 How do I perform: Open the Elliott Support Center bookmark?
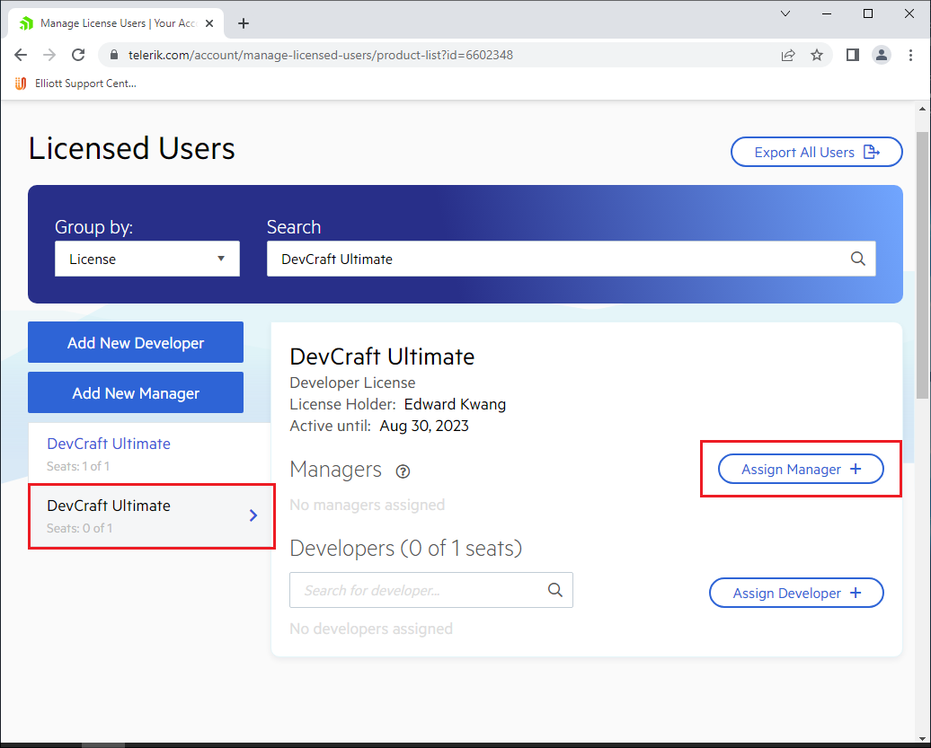tap(75, 84)
